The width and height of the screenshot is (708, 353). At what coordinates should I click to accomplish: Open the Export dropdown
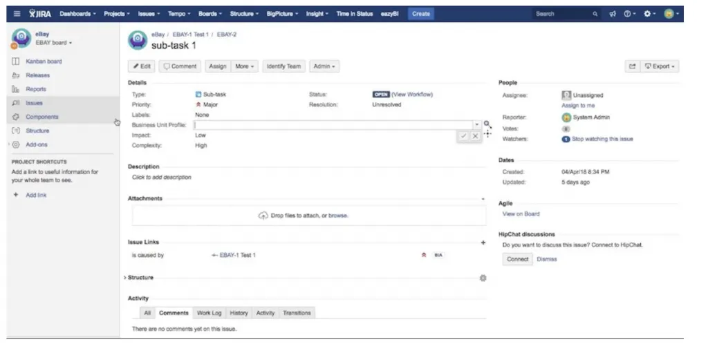tap(660, 66)
